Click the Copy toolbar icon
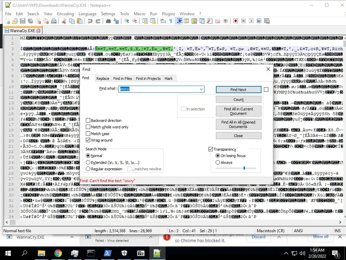This screenshot has height=260, width=346. 72,21
